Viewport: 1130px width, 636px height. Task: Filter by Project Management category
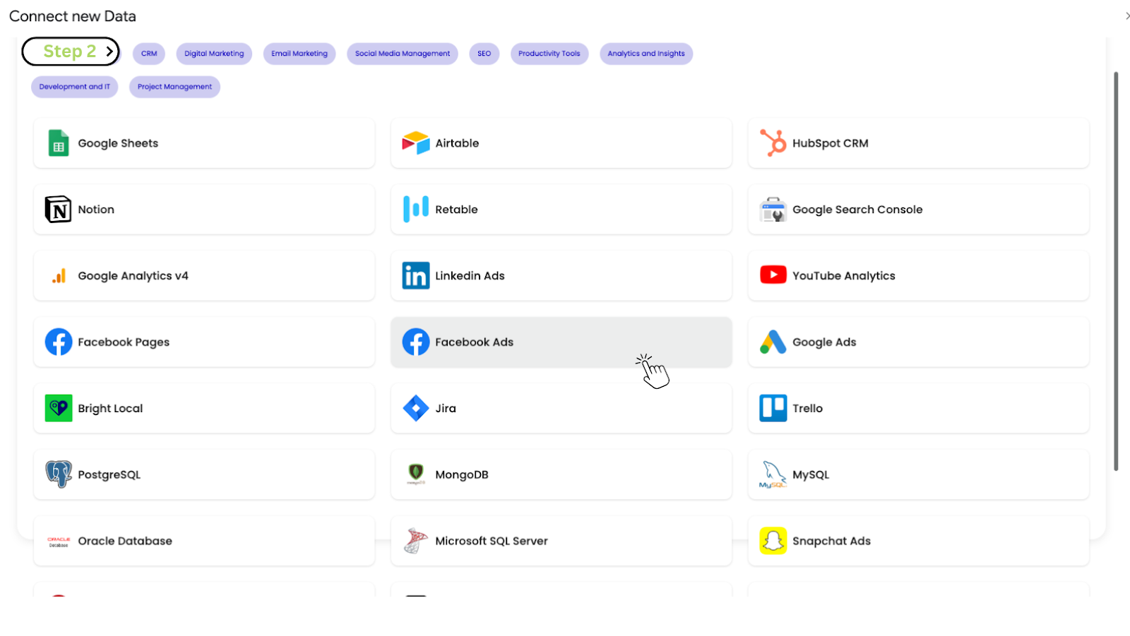[174, 87]
